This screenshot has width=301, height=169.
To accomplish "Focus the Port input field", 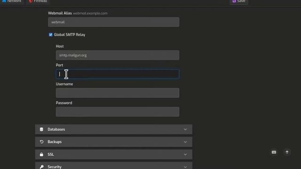I will click(118, 74).
